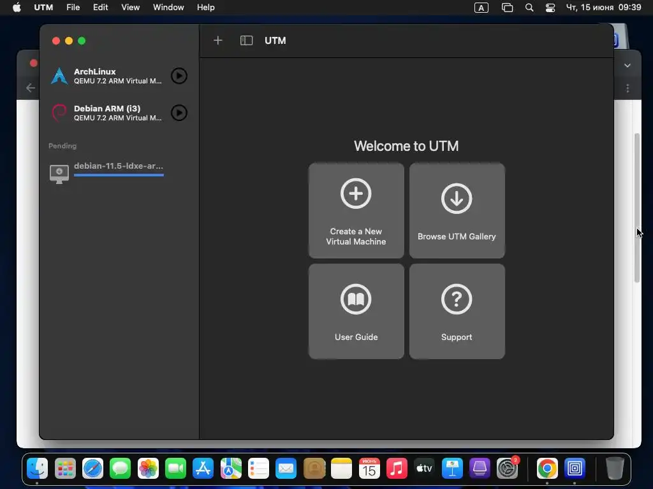Open Control Center
This screenshot has height=489, width=653.
[550, 8]
